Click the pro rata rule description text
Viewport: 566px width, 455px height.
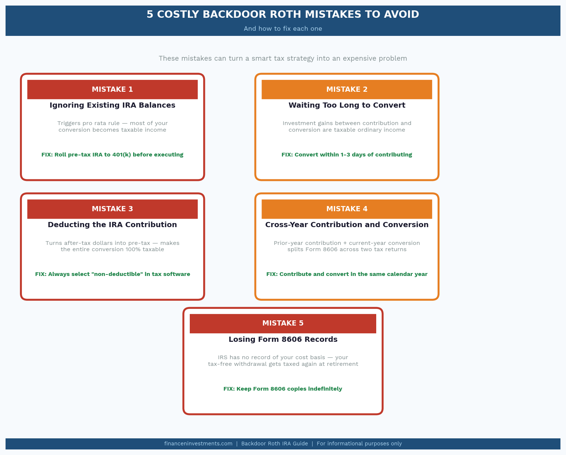coord(112,127)
